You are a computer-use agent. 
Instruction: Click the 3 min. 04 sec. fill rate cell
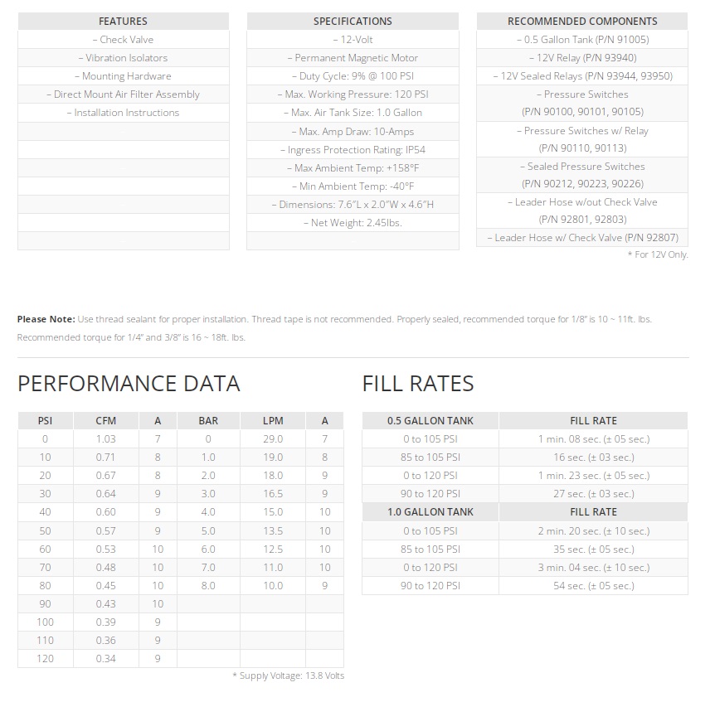[593, 568]
